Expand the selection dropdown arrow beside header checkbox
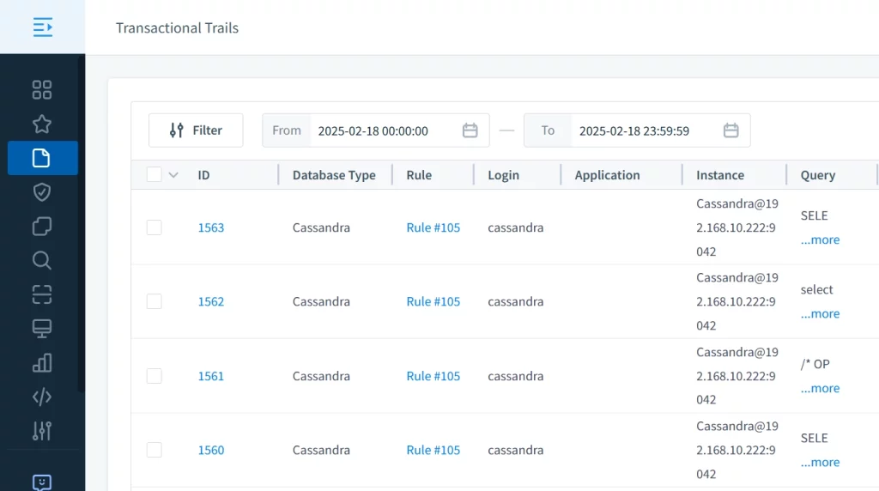Screen dimensions: 879x491 point(173,175)
